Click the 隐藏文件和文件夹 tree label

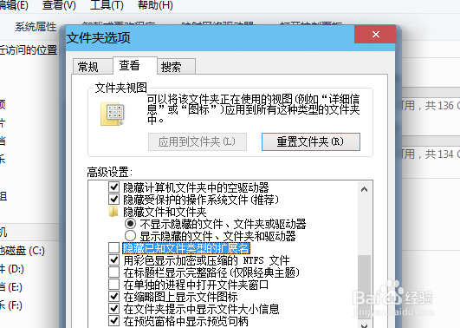(165, 212)
